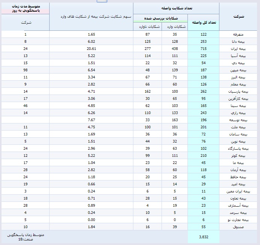Select the 'شکایات بررسی شده' group header

point(160,18)
